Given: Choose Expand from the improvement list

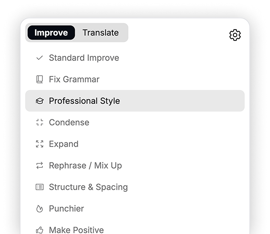Looking at the screenshot, I should point(64,144).
